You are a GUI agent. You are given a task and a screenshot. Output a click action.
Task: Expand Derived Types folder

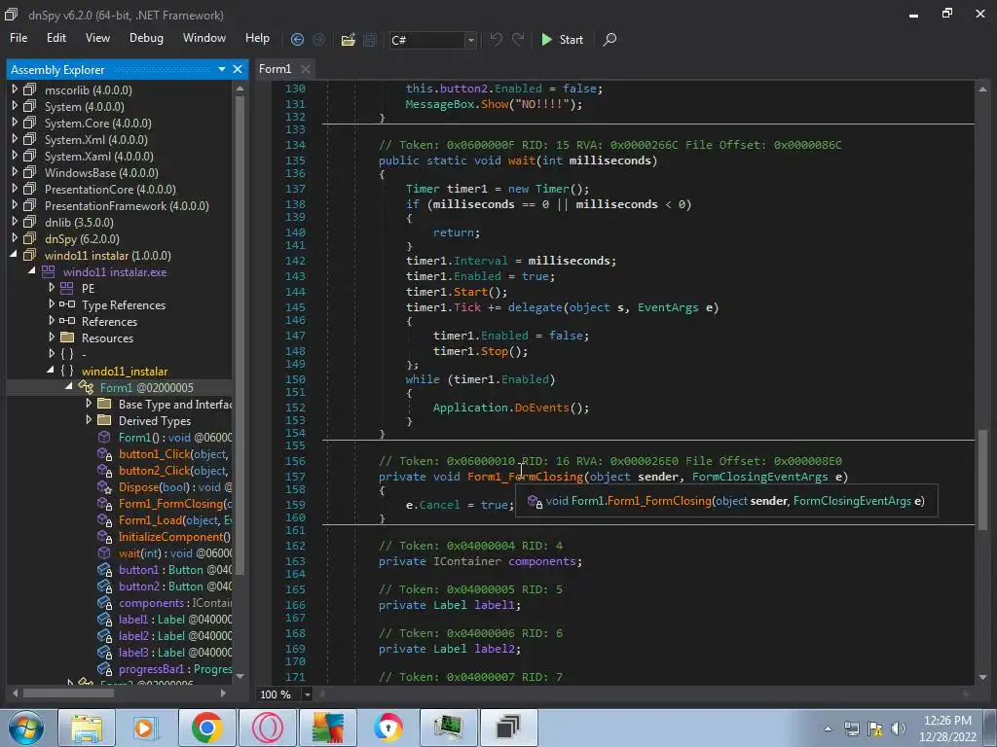pyautogui.click(x=89, y=420)
